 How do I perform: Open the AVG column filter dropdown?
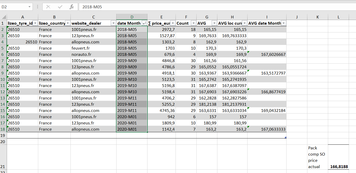point(214,23)
